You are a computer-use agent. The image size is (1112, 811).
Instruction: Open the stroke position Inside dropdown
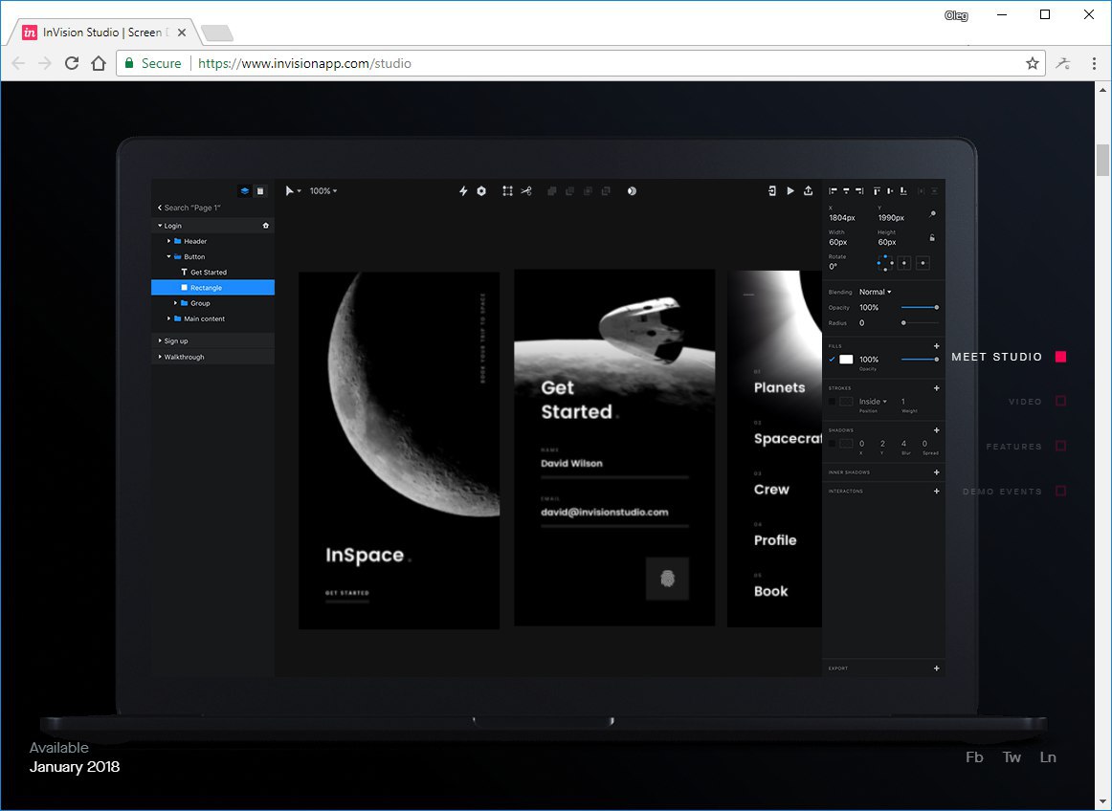873,402
